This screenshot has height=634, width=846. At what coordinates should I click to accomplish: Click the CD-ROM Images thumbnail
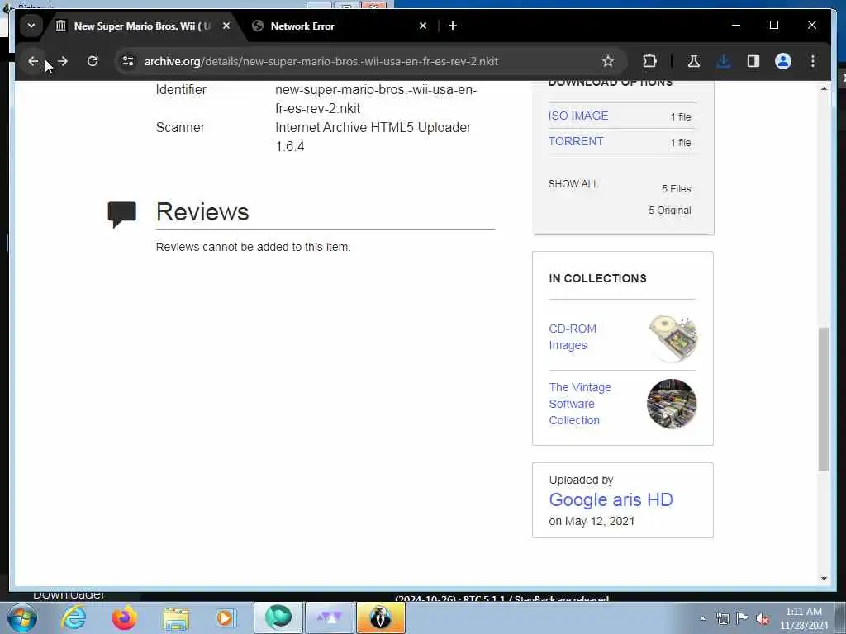[673, 338]
